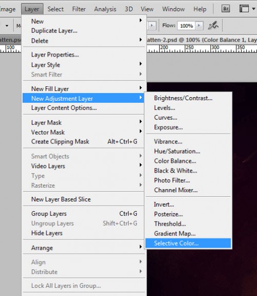Viewport: 257px width, 296px height.
Task: Open the Window menu
Action: pos(173,9)
